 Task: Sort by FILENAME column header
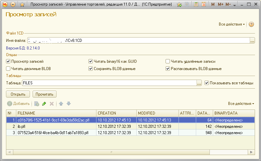point(56,113)
